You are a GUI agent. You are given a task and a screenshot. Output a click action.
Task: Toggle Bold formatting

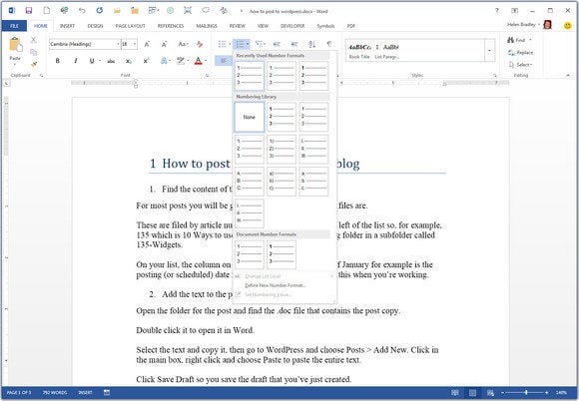pyautogui.click(x=58, y=61)
